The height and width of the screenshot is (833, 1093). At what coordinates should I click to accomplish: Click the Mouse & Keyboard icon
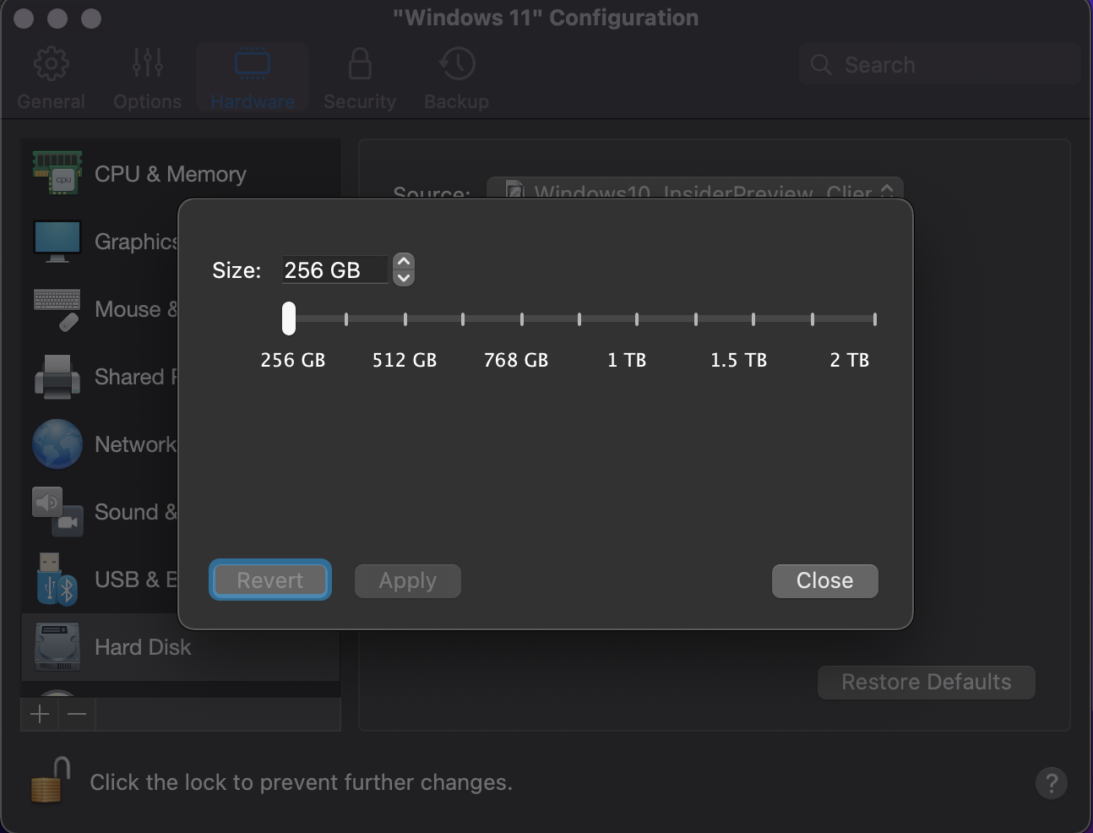[x=57, y=309]
